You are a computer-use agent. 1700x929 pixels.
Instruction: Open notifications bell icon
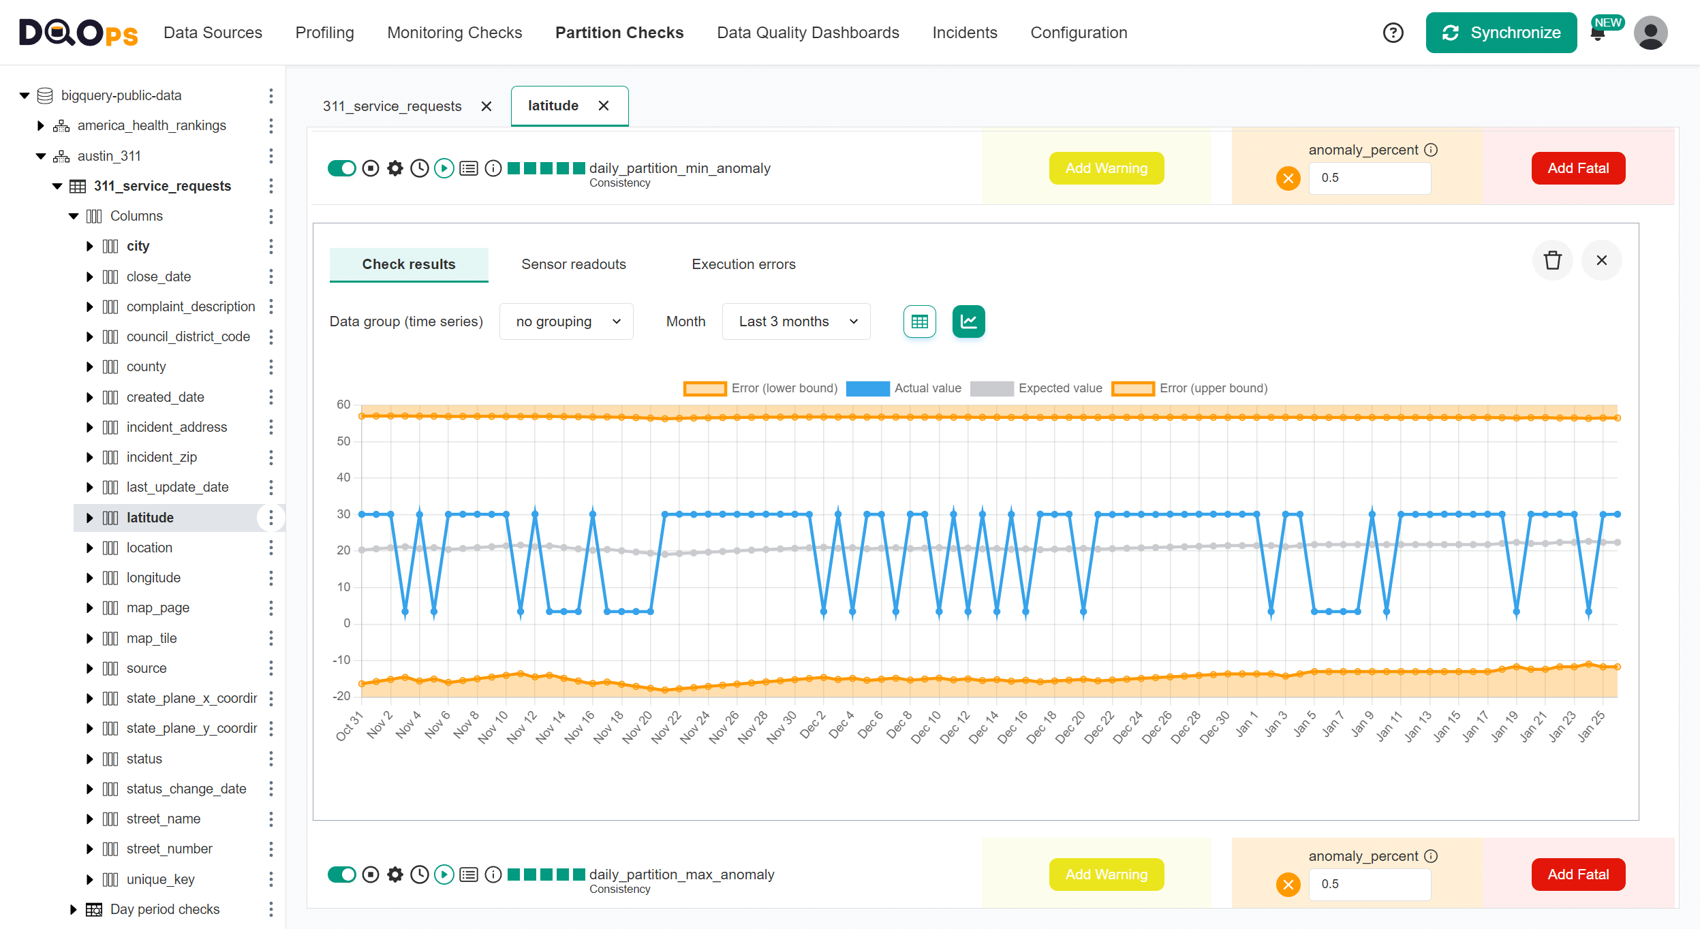click(1597, 34)
